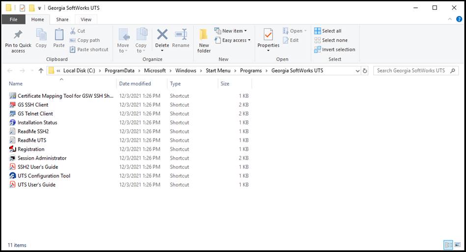This screenshot has width=466, height=252.
Task: Navigate to Microsoft in breadcrumb
Action: tap(155, 71)
